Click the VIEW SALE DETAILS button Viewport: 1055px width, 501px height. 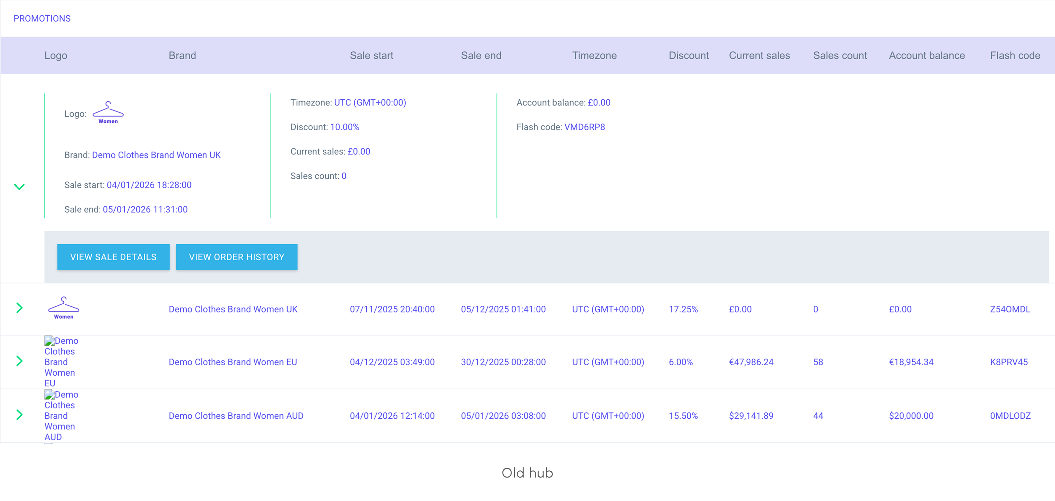pyautogui.click(x=113, y=257)
